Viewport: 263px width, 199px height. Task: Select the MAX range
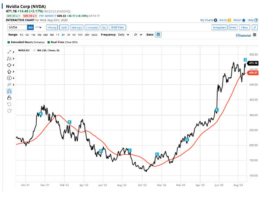95,35
